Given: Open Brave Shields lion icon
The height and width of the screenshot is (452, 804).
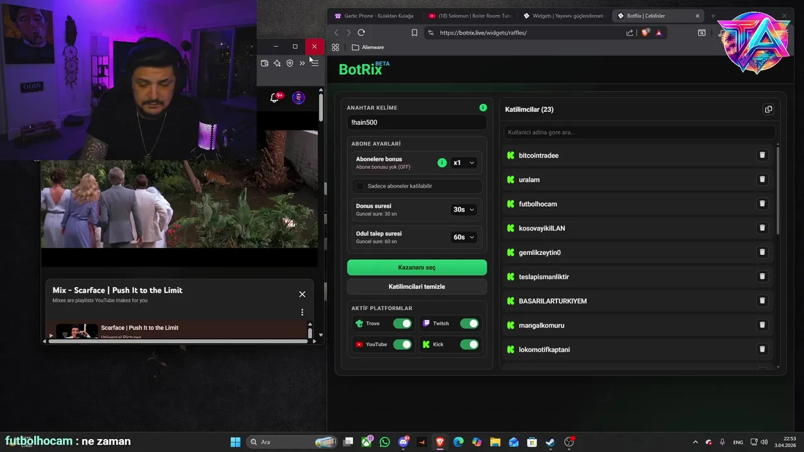Looking at the screenshot, I should coord(645,33).
